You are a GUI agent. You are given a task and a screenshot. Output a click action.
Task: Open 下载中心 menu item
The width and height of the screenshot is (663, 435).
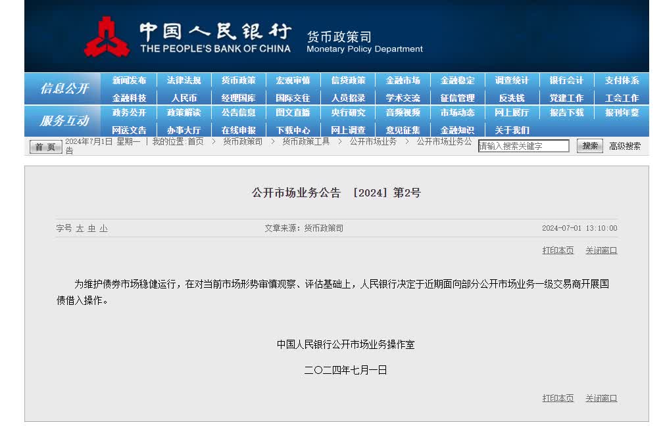(293, 130)
